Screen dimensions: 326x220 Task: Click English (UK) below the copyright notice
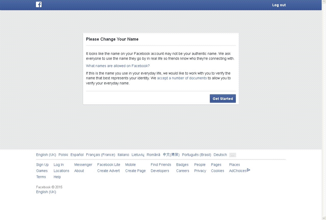pos(46,192)
